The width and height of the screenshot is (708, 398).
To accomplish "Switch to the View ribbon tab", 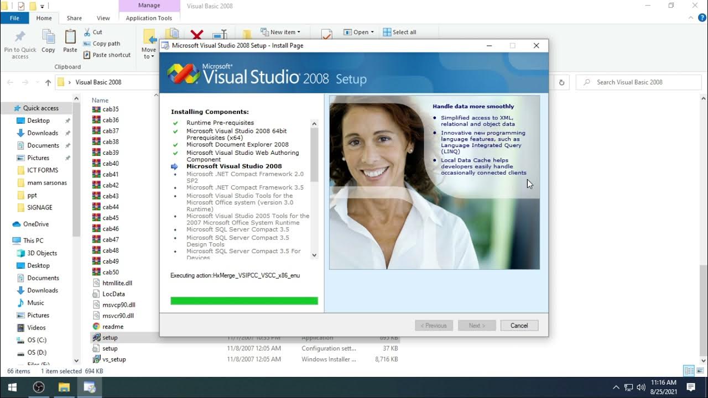I will (103, 18).
